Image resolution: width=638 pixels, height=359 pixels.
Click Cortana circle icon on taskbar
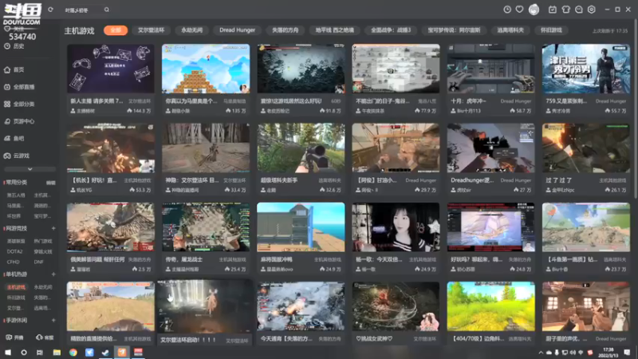[24, 353]
